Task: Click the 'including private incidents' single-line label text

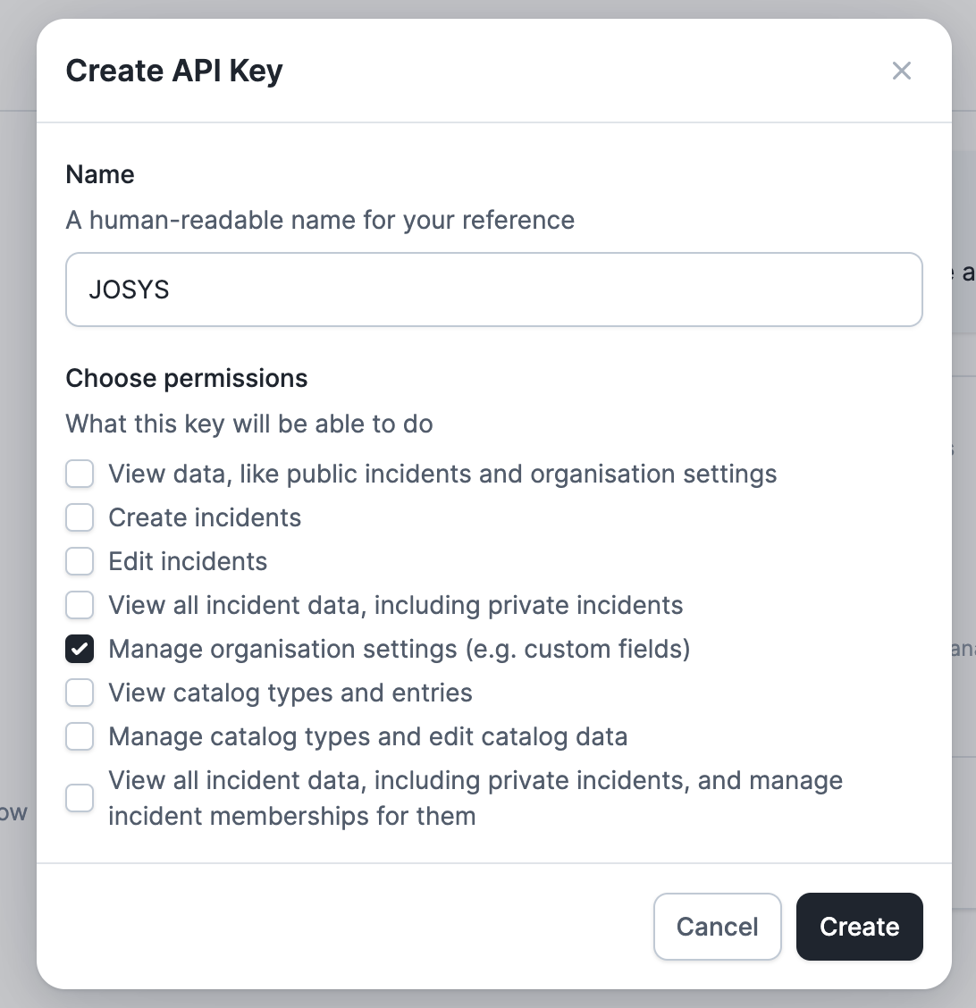Action: 395,605
